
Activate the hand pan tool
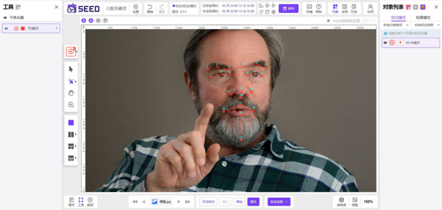pyautogui.click(x=71, y=93)
